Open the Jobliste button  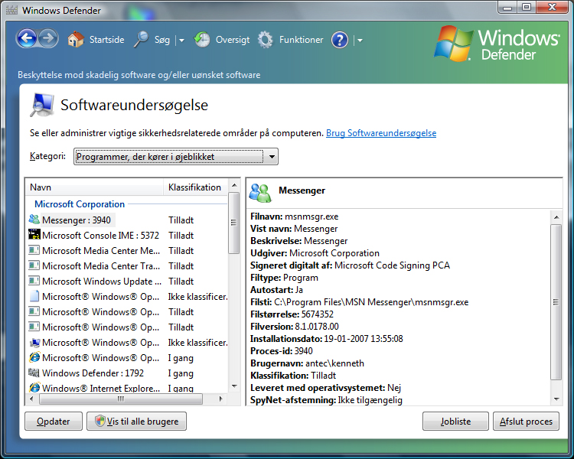pyautogui.click(x=455, y=422)
